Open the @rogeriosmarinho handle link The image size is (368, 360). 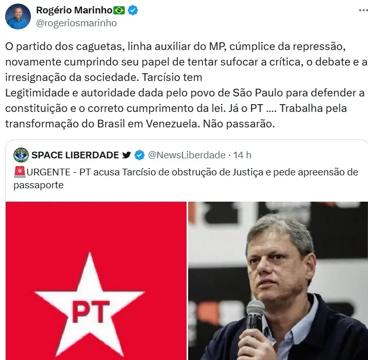click(x=76, y=23)
